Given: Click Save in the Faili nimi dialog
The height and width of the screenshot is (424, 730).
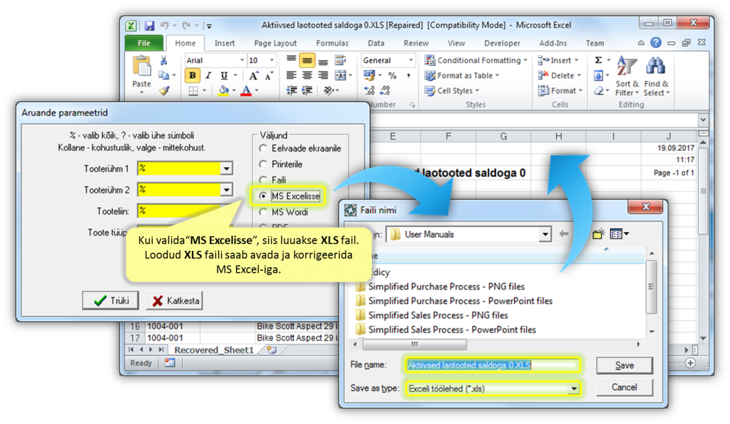Looking at the screenshot, I should click(x=624, y=365).
